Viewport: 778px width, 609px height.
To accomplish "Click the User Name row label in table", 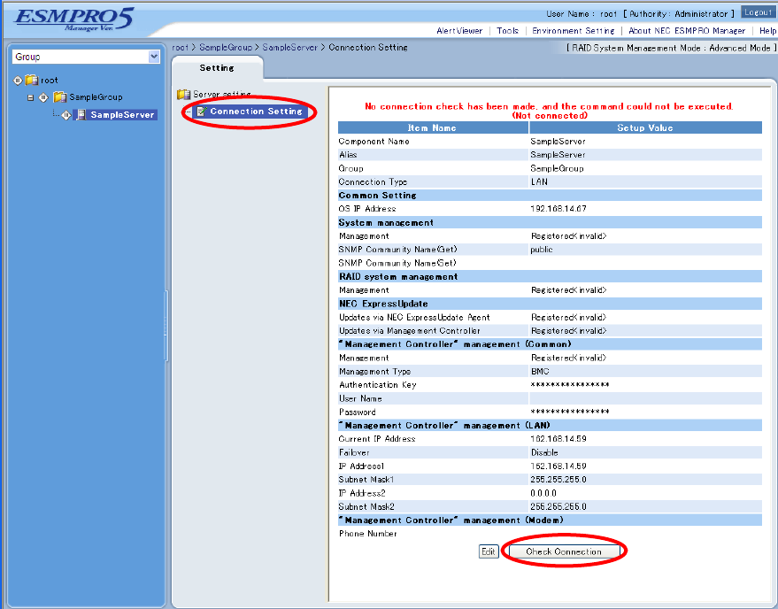I will pos(360,398).
